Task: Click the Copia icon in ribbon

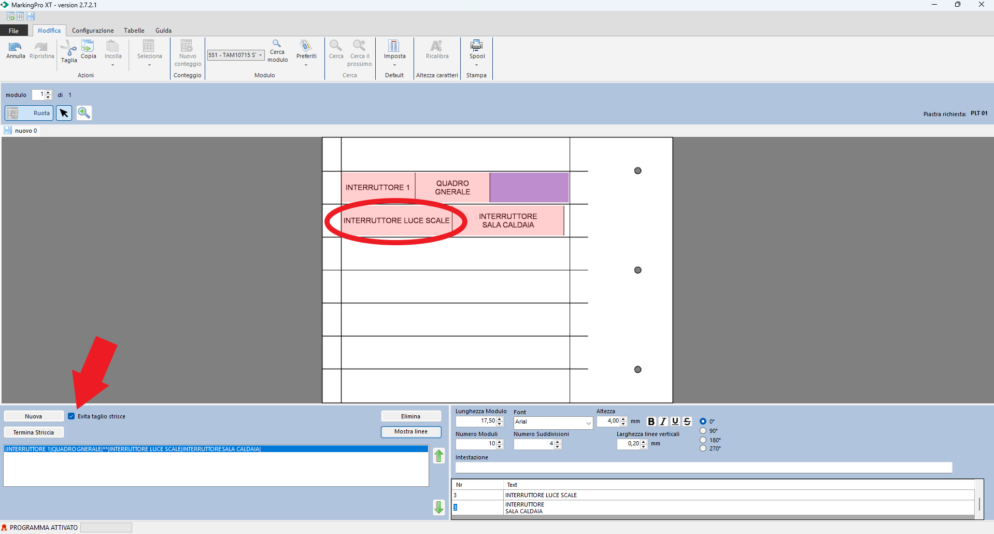Action: (x=88, y=47)
